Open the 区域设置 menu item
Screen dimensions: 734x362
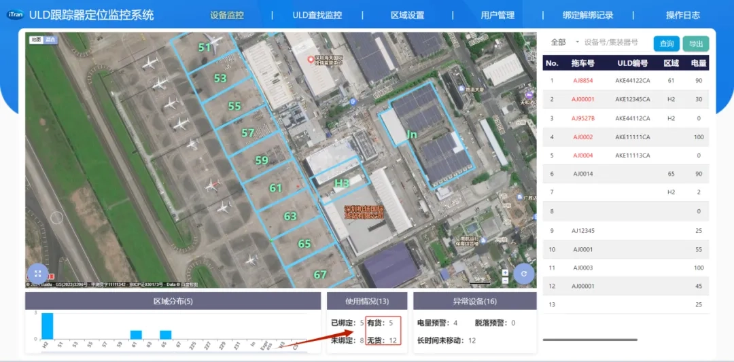[407, 15]
